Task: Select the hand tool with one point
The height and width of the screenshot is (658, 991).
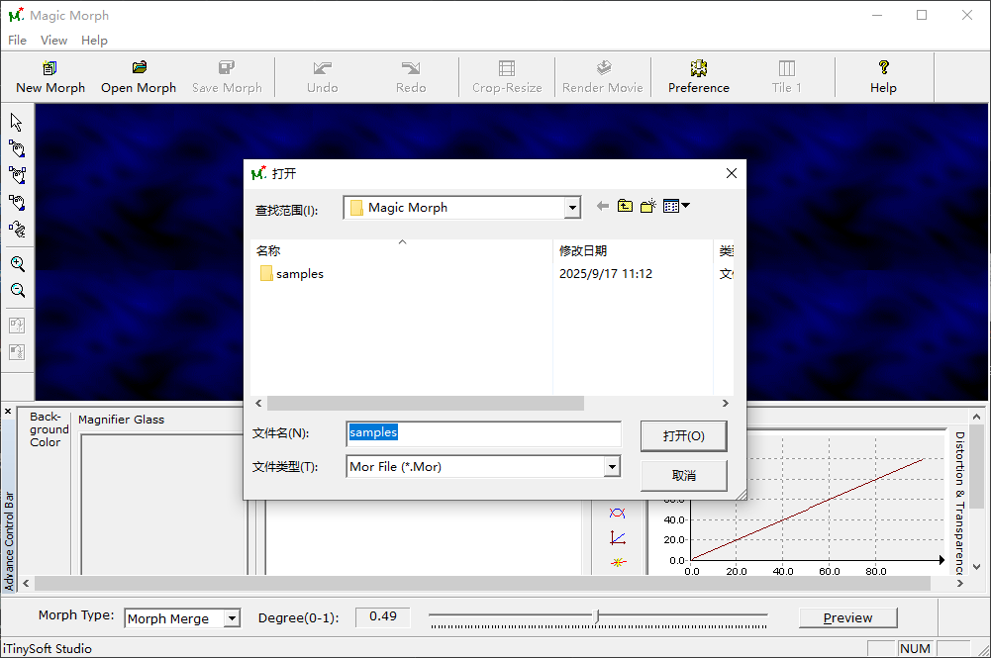Action: click(x=17, y=149)
